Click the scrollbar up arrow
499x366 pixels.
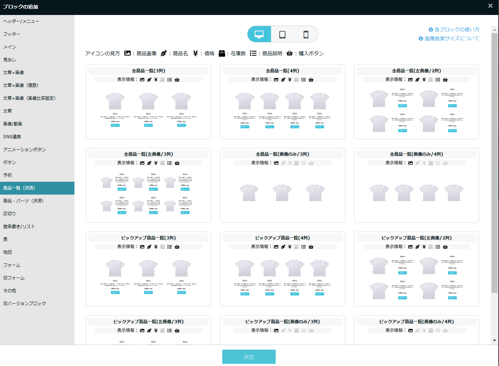(494, 29)
